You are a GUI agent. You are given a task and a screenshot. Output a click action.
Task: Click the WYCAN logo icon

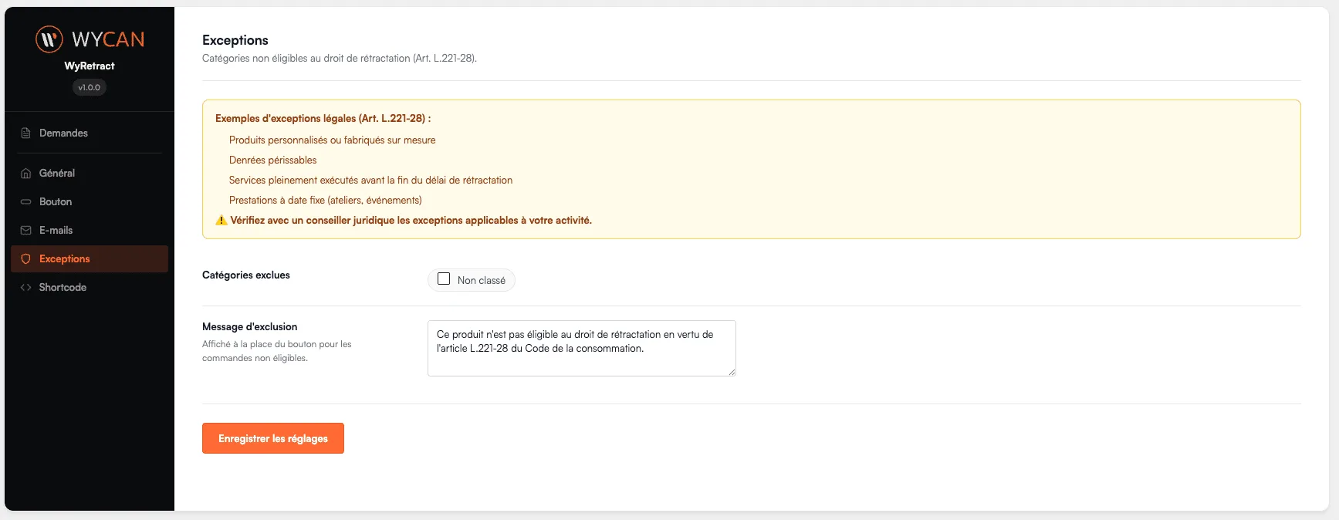49,39
